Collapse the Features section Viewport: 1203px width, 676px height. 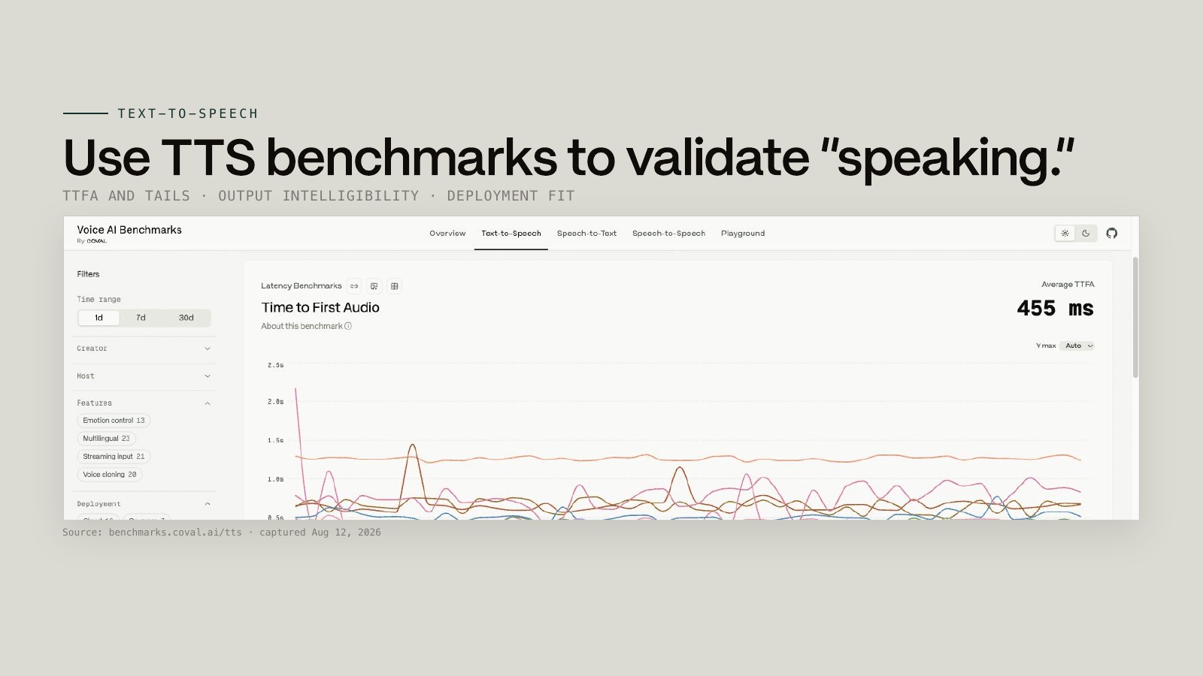point(208,403)
